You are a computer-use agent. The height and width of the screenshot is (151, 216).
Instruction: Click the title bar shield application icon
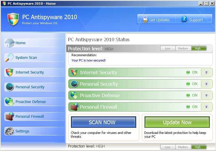4,3
